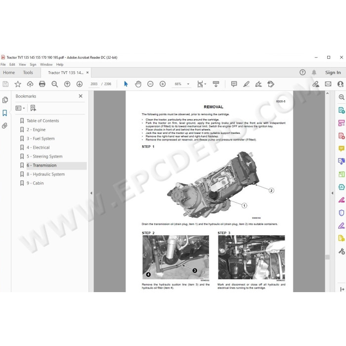
Task: Open search tool in right pane
Action: tap(342, 97)
